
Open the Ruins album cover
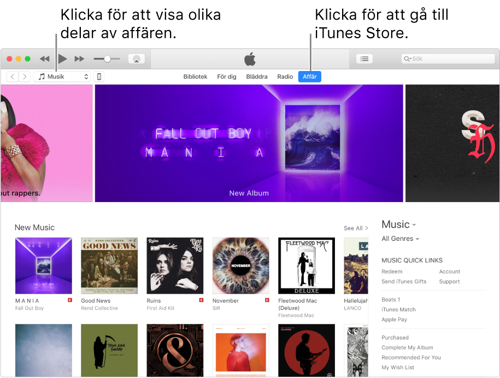click(x=175, y=265)
